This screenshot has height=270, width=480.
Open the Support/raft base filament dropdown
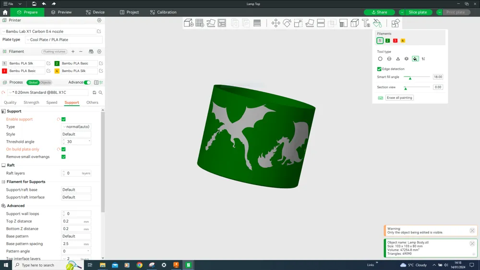(x=76, y=190)
